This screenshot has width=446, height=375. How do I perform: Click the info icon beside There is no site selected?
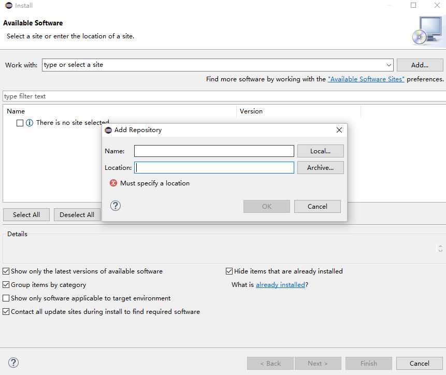30,123
